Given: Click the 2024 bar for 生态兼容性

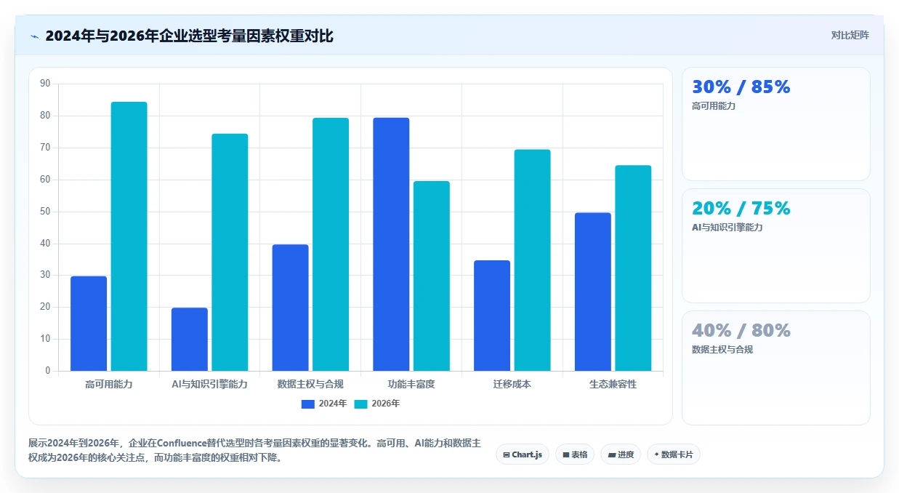Looking at the screenshot, I should [x=593, y=292].
